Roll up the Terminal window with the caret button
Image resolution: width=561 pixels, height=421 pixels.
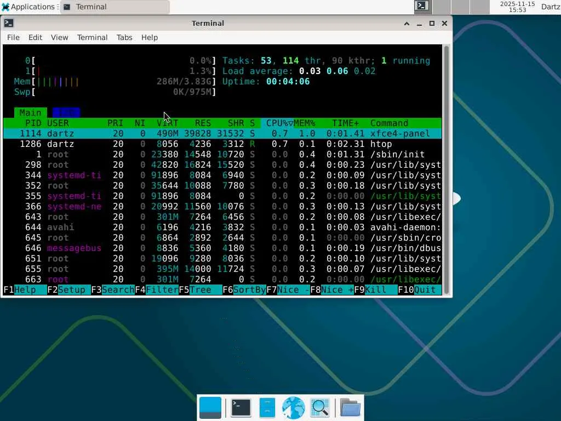[407, 23]
